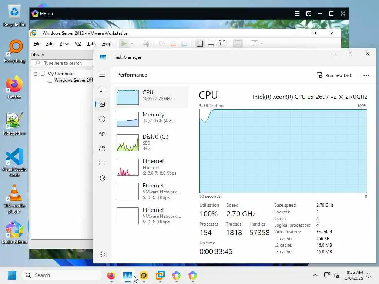The width and height of the screenshot is (379, 284).
Task: Select Disk 0 (C:) performance item
Action: coord(151,142)
